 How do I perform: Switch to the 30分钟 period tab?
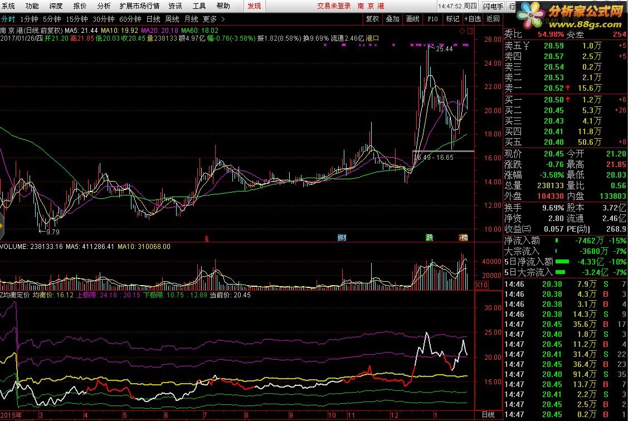[x=103, y=19]
